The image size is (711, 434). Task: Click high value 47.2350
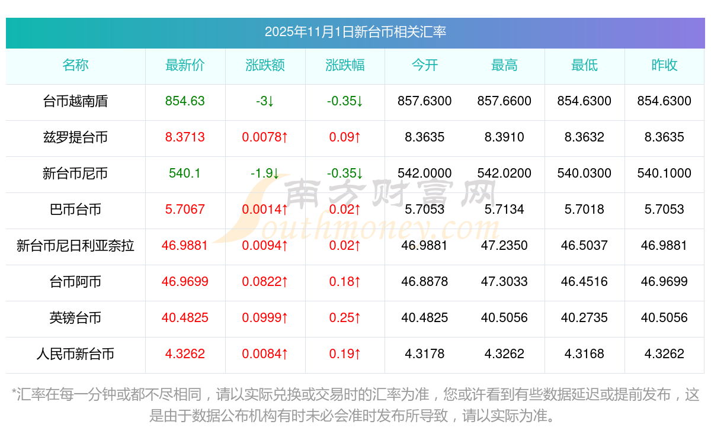tap(504, 246)
